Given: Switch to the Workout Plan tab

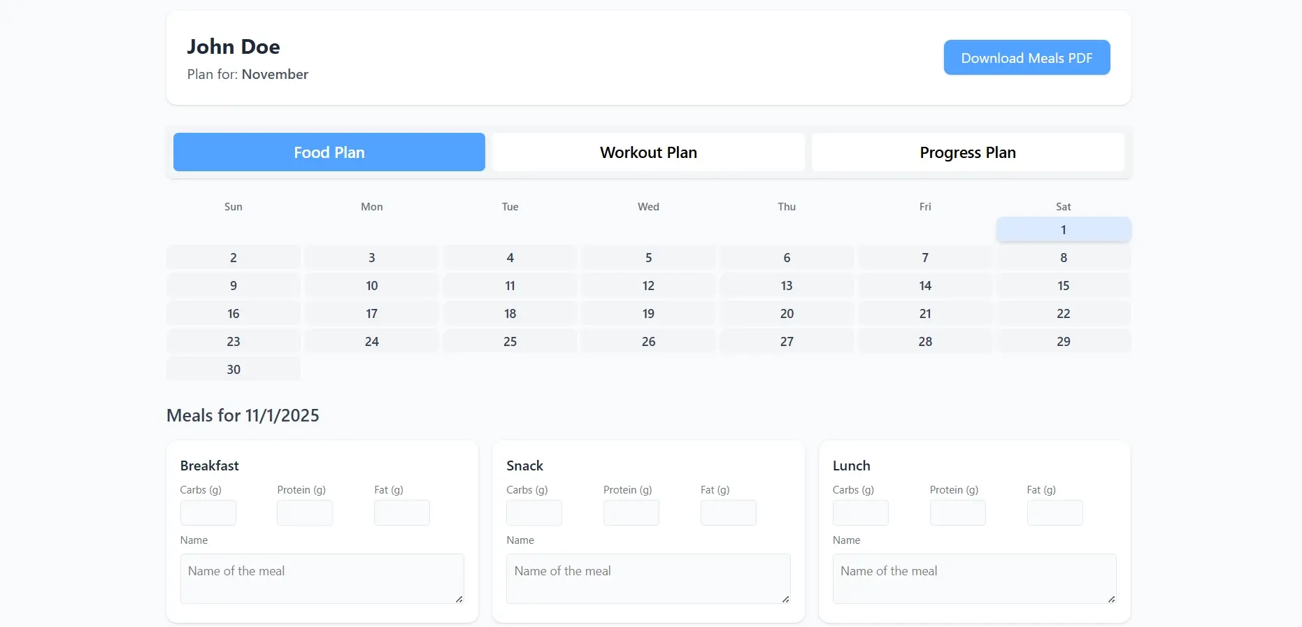Looking at the screenshot, I should point(648,152).
